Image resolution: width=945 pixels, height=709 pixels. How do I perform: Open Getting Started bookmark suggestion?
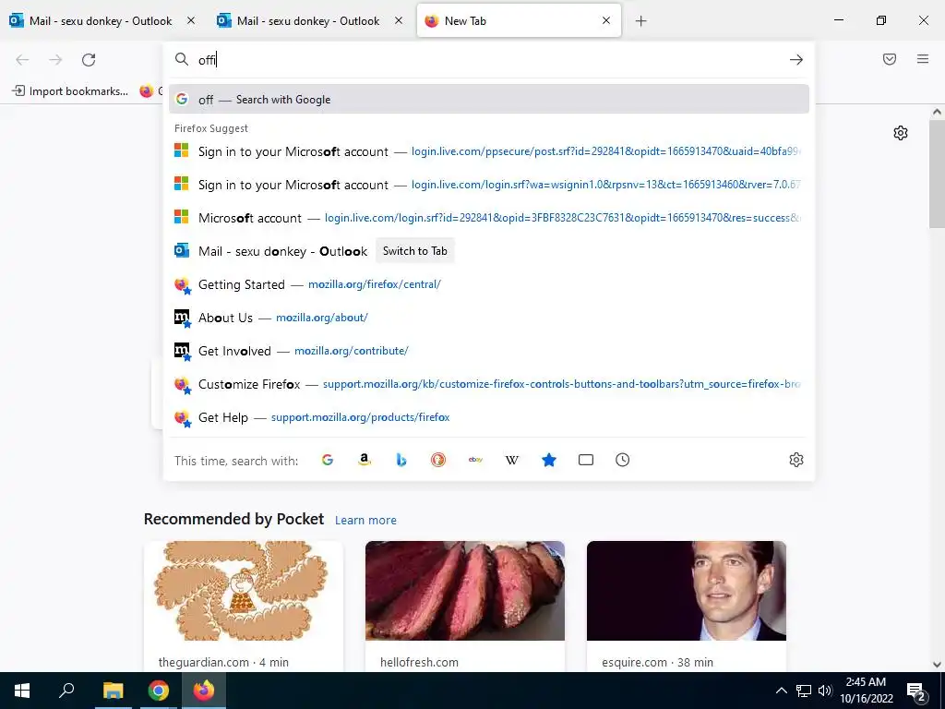click(489, 284)
